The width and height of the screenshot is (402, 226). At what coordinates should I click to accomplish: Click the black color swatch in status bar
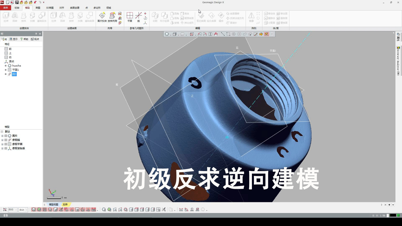tap(393, 215)
